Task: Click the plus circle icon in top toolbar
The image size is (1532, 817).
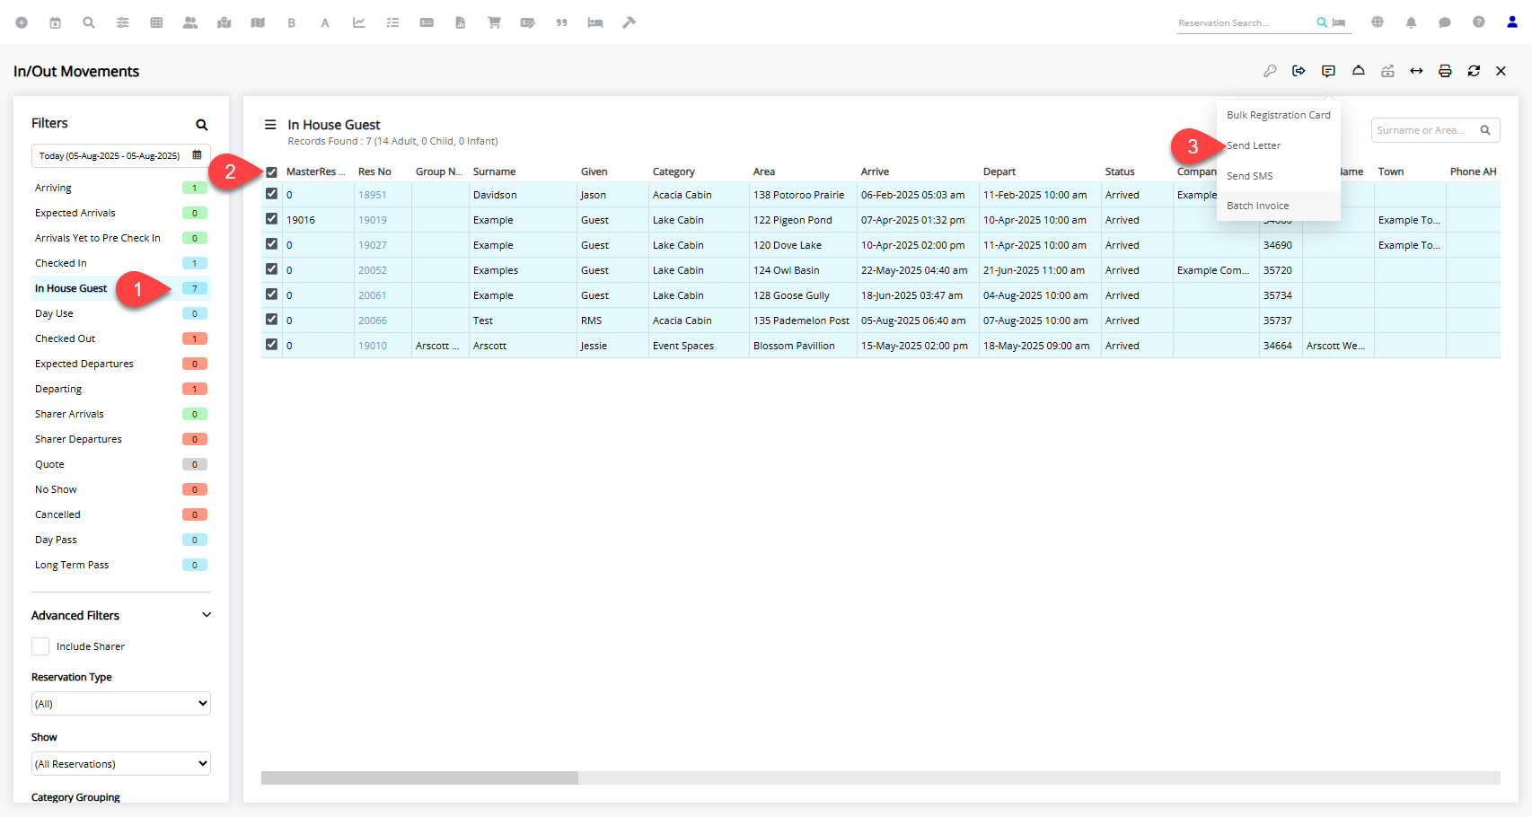Action: tap(22, 22)
